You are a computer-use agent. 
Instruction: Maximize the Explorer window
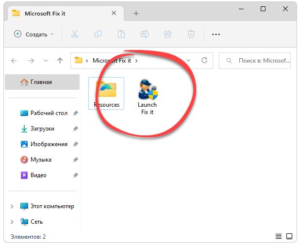(263, 9)
